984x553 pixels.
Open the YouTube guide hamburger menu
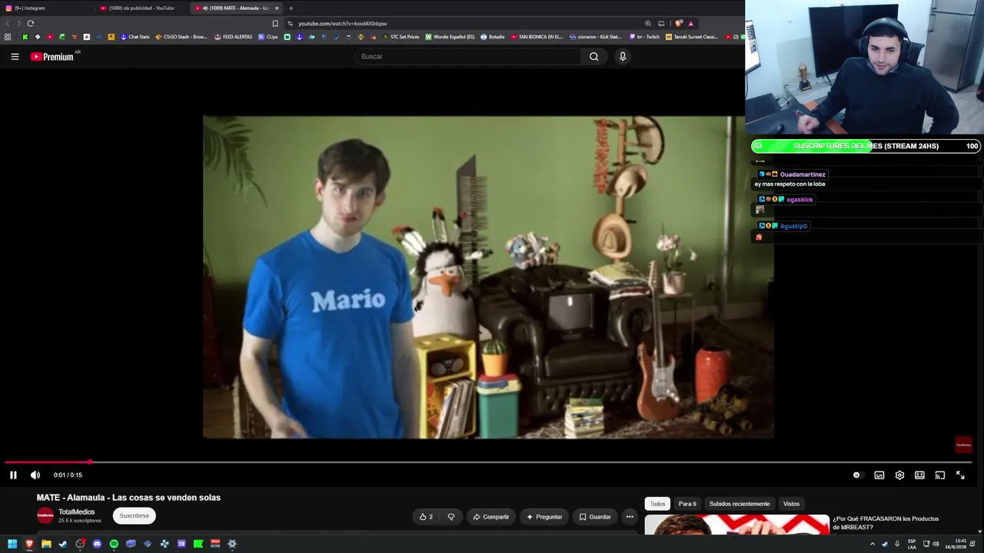tap(15, 56)
